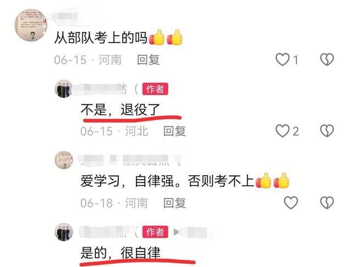Open avatar of the 爱学习 commenter
352x267 pixels.
pos(64,160)
